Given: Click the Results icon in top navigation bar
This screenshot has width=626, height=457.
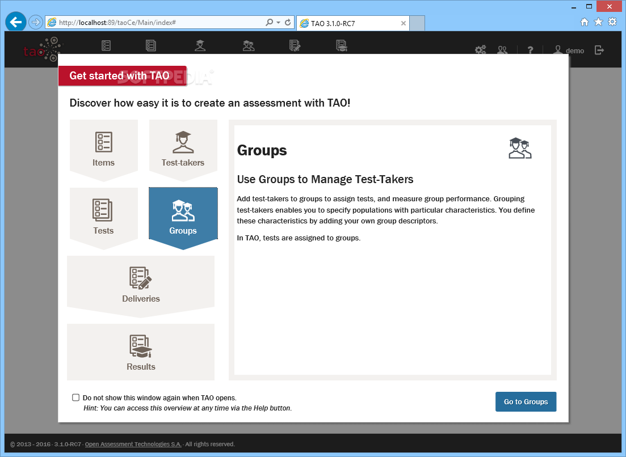Looking at the screenshot, I should 342,45.
